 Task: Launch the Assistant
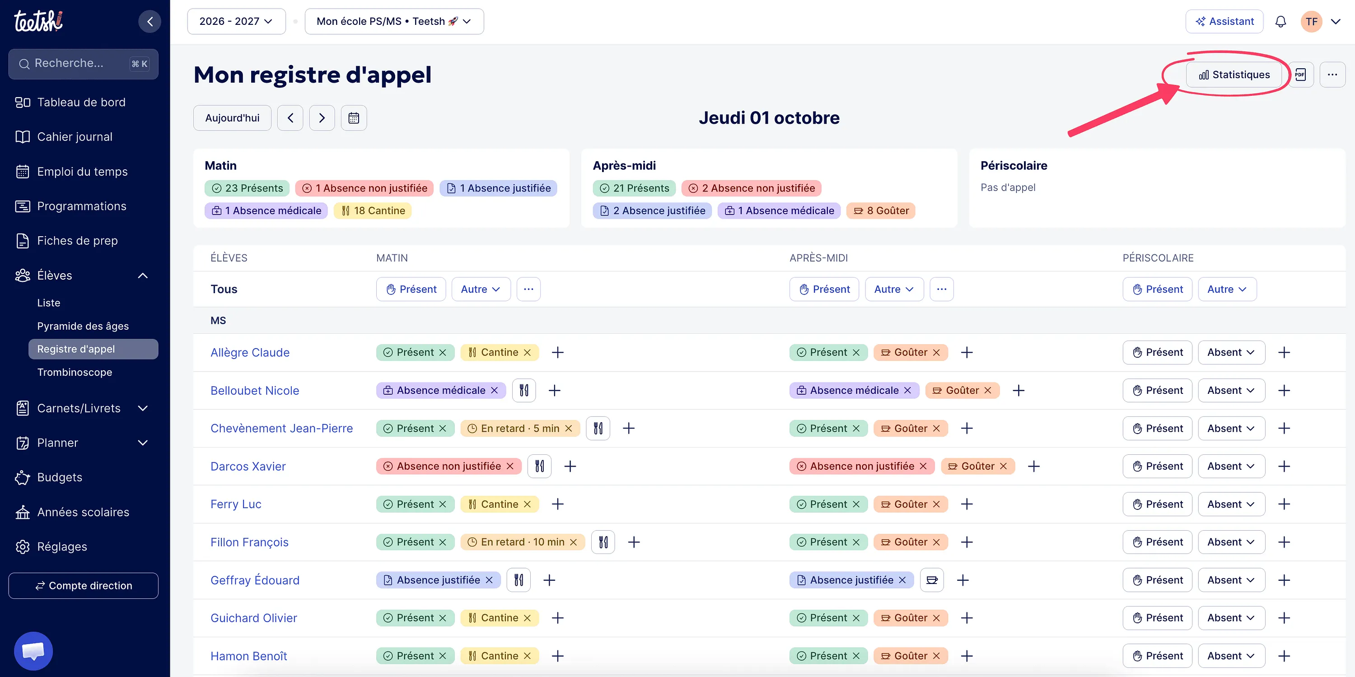pyautogui.click(x=1224, y=22)
